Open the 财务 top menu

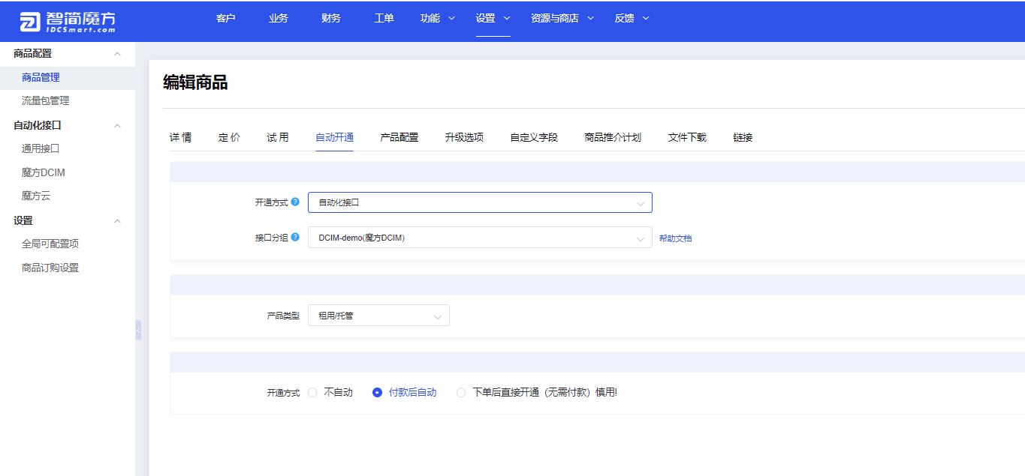(x=331, y=18)
